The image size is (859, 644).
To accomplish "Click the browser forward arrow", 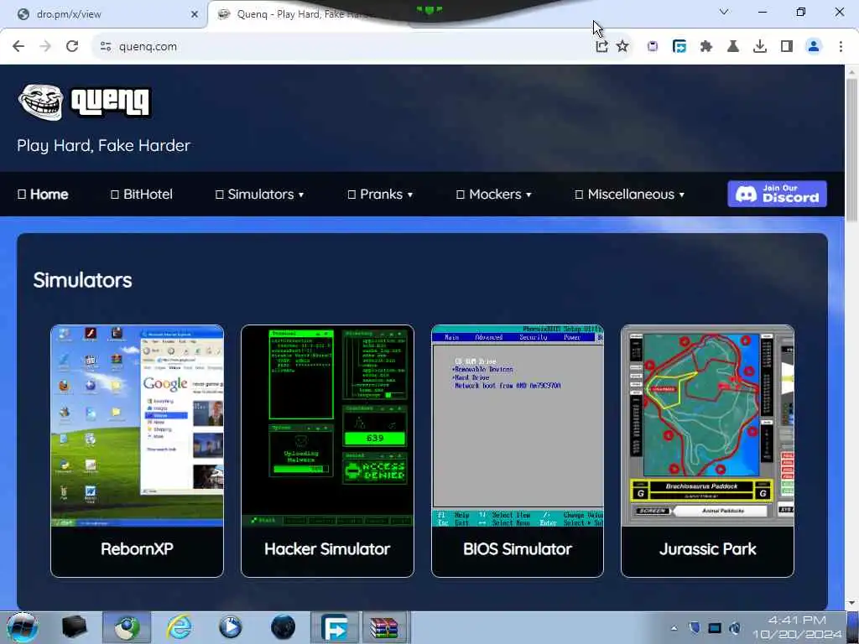I will pyautogui.click(x=45, y=46).
